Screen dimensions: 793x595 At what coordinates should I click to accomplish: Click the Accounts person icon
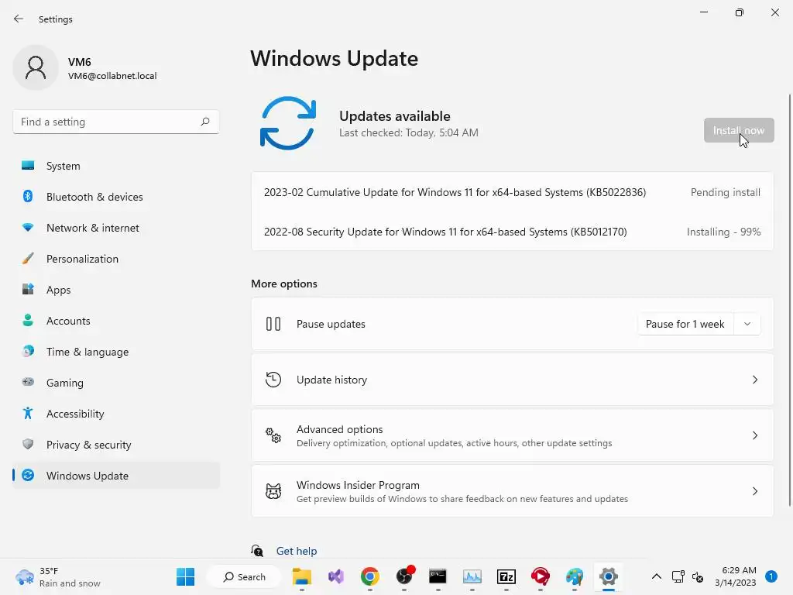click(x=28, y=320)
